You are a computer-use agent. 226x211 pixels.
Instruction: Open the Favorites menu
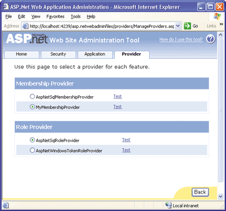point(55,16)
